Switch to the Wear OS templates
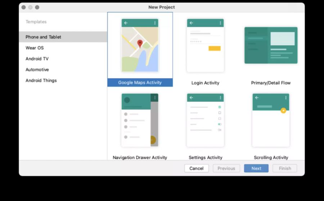 pyautogui.click(x=63, y=48)
